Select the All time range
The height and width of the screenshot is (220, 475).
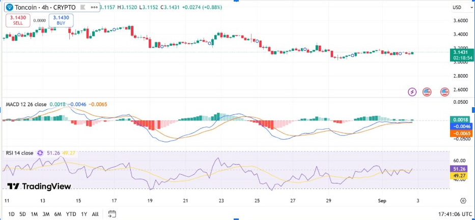click(95, 214)
